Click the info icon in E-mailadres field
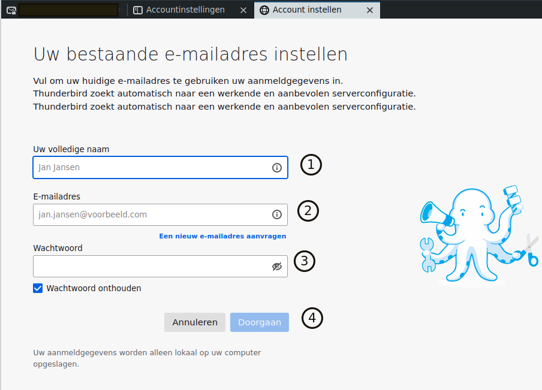The width and height of the screenshot is (542, 390). (276, 214)
